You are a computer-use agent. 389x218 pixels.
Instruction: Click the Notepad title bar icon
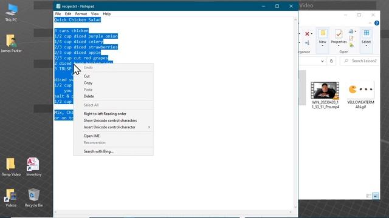pyautogui.click(x=58, y=6)
